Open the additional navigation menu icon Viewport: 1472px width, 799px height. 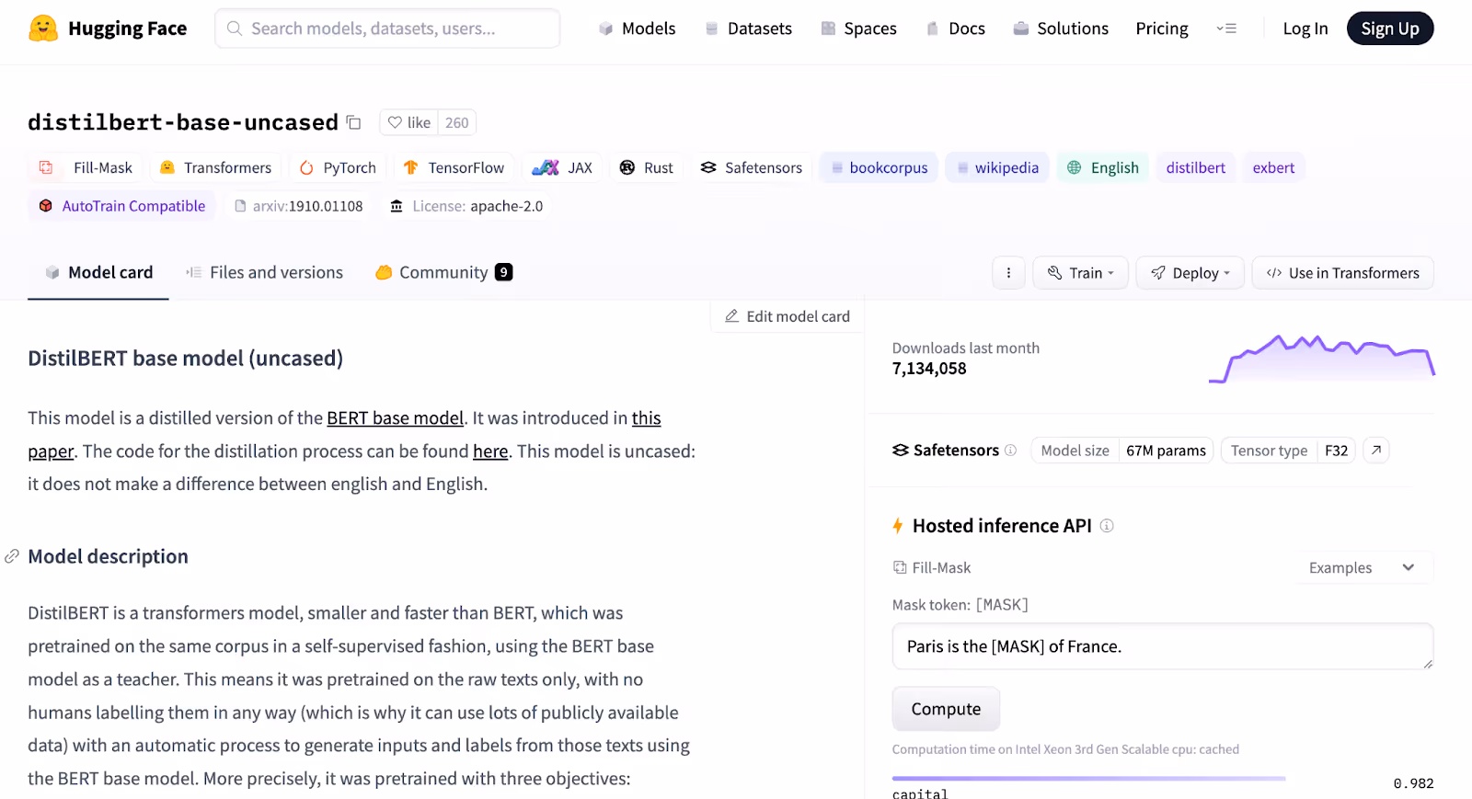pyautogui.click(x=1226, y=29)
